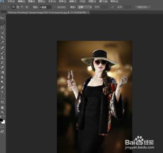Open the 样式 style dropdown
Image resolution: width=163 pixels, height=153 pixels.
85,7
